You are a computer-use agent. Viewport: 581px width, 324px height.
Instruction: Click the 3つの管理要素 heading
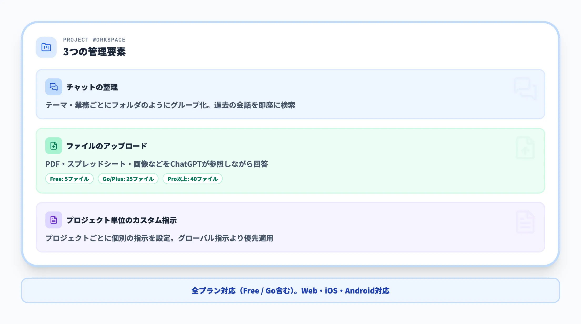click(94, 52)
